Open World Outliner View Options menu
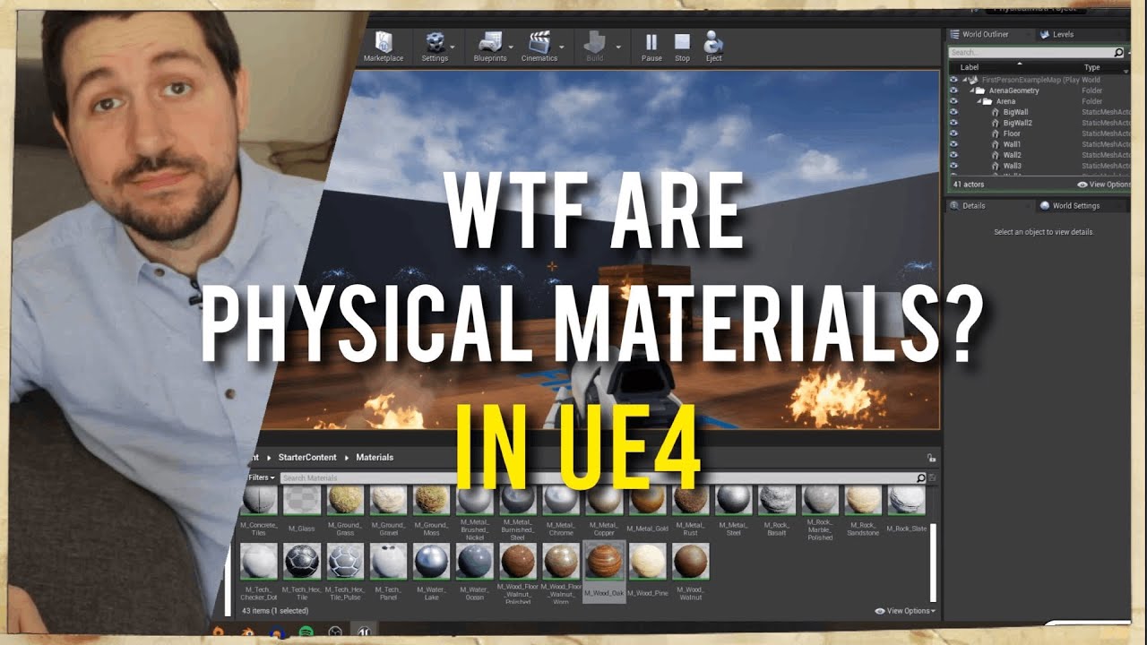 coord(1104,185)
